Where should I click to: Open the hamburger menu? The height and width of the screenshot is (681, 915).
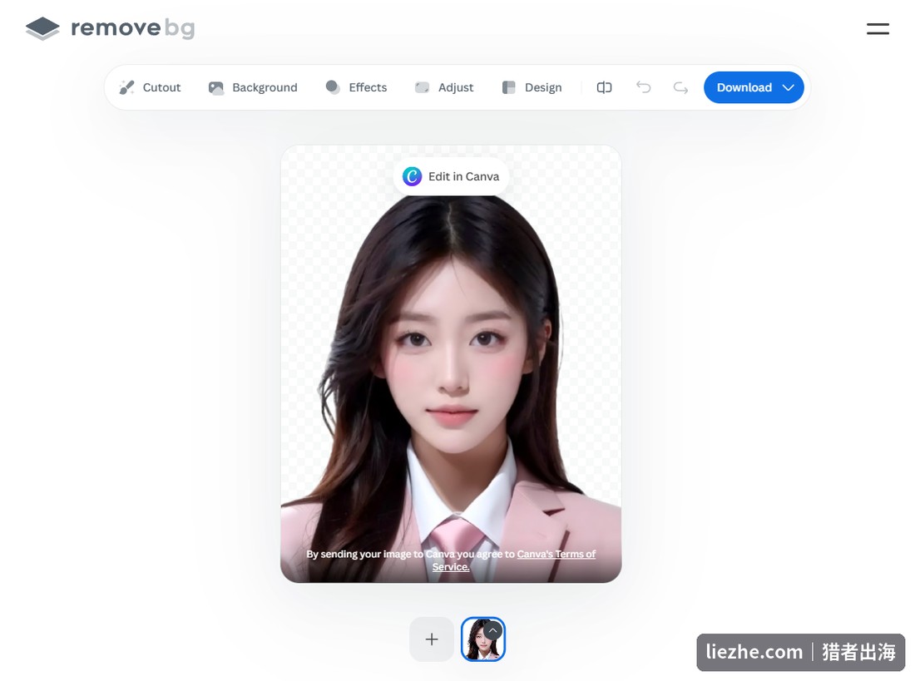pyautogui.click(x=877, y=28)
